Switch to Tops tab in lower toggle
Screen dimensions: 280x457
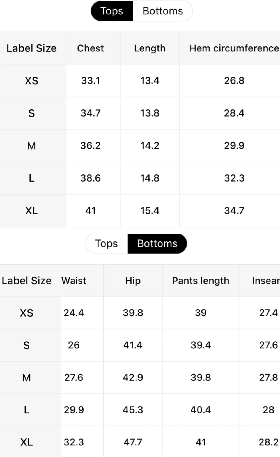click(x=106, y=243)
